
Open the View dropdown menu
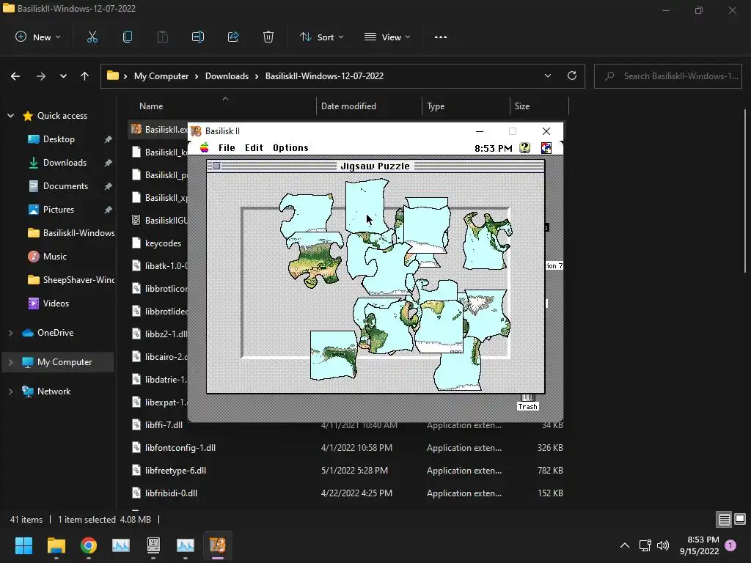coord(387,37)
